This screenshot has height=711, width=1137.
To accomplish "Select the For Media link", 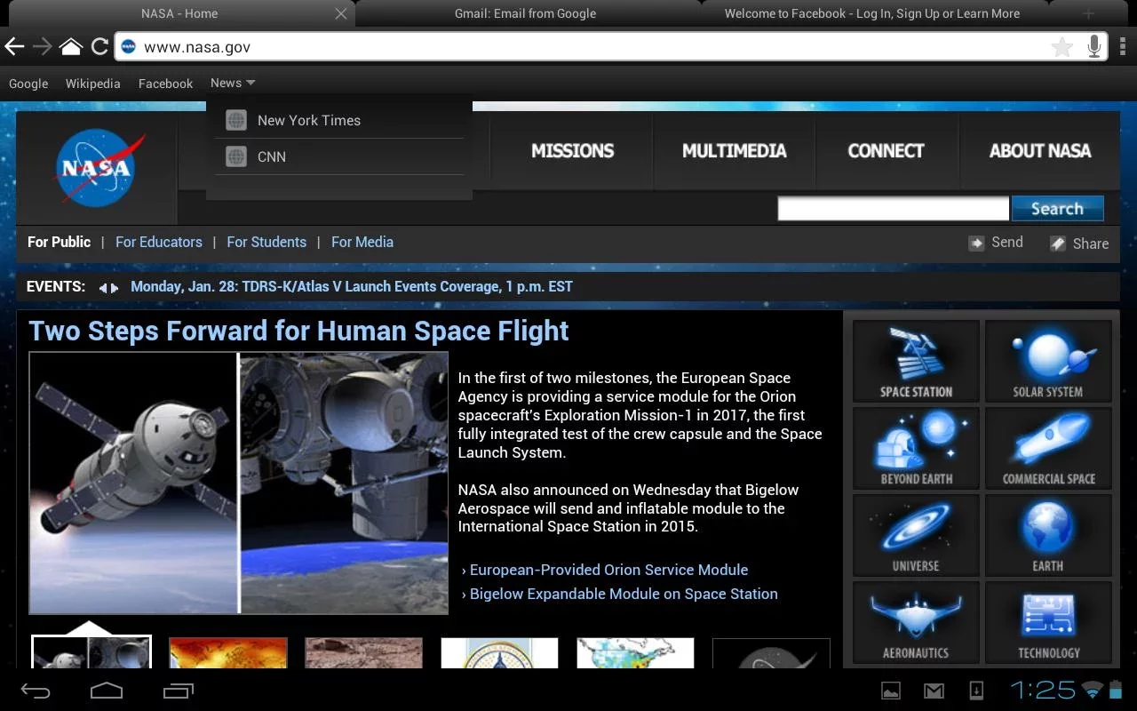I will (362, 242).
